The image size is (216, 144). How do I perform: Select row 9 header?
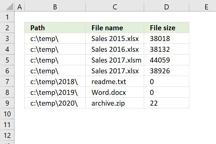point(7,103)
